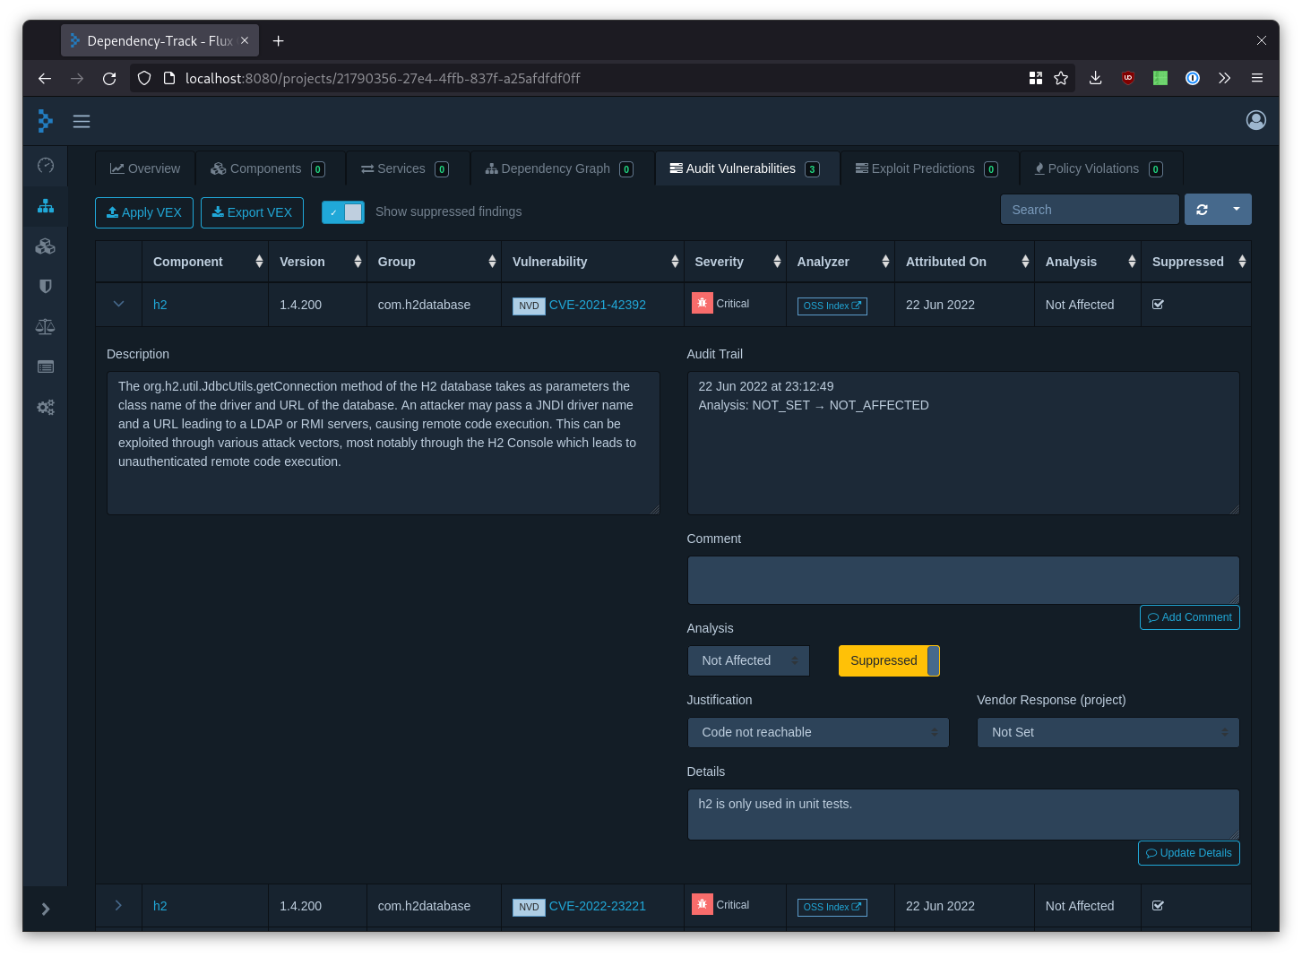Click the suppressed checkmark in CVE-2021-42392 row

pyautogui.click(x=1158, y=305)
